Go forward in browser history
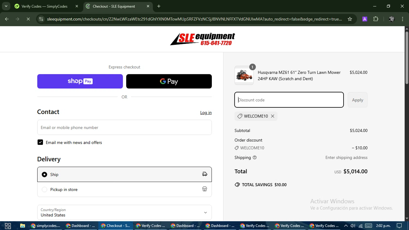 click(17, 19)
